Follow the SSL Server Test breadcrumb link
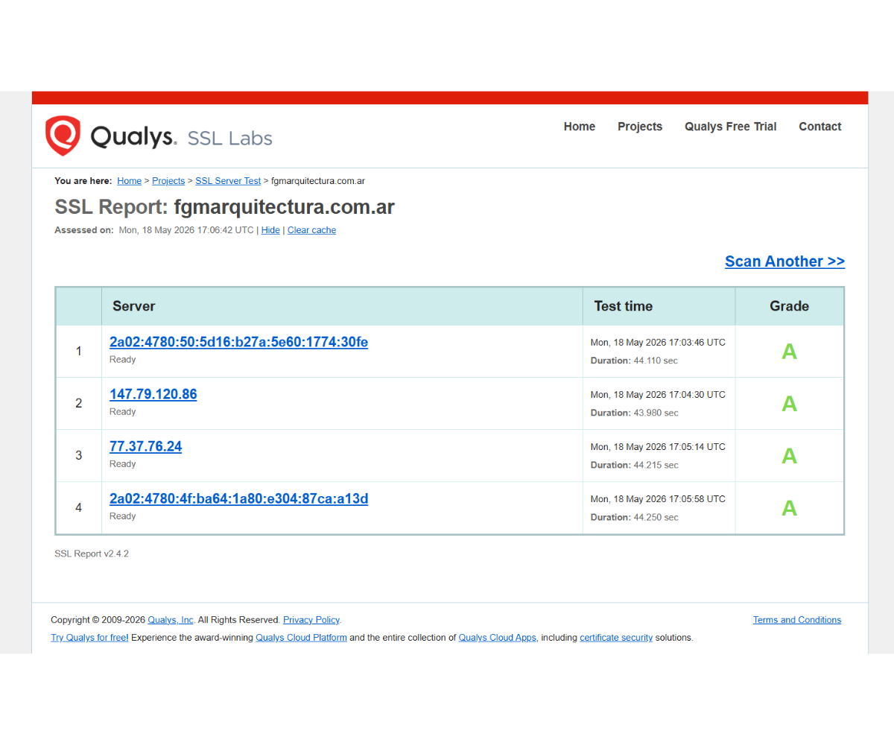 pos(228,181)
